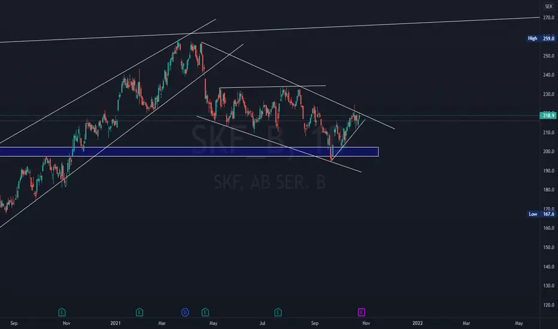Select the short horizontal resistance line near 235
Screen dimensions: 558x329
(x=272, y=87)
